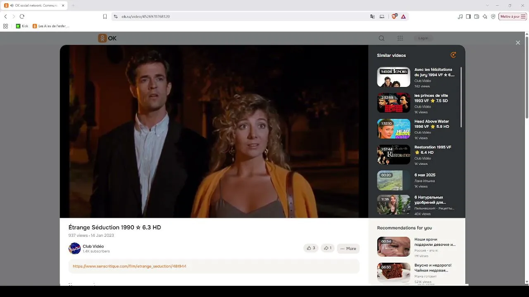529x297 pixels.
Task: Open '6 Натуральных удобрений' video title
Action: click(x=430, y=200)
